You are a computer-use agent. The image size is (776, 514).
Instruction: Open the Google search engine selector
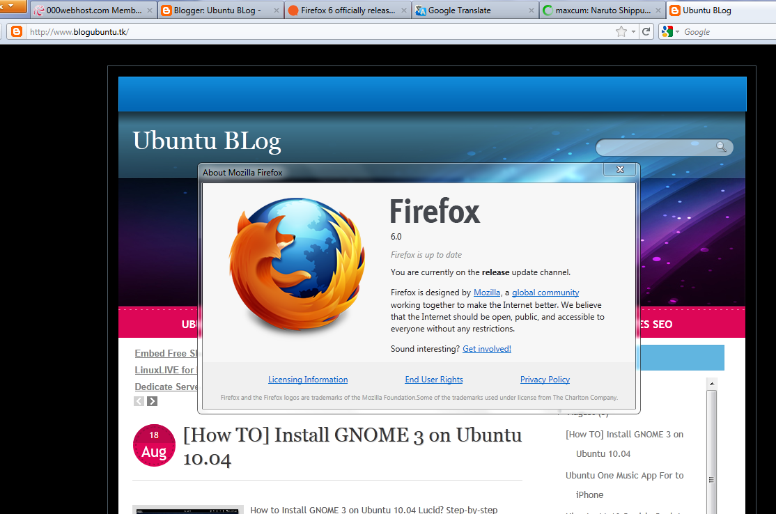(671, 31)
